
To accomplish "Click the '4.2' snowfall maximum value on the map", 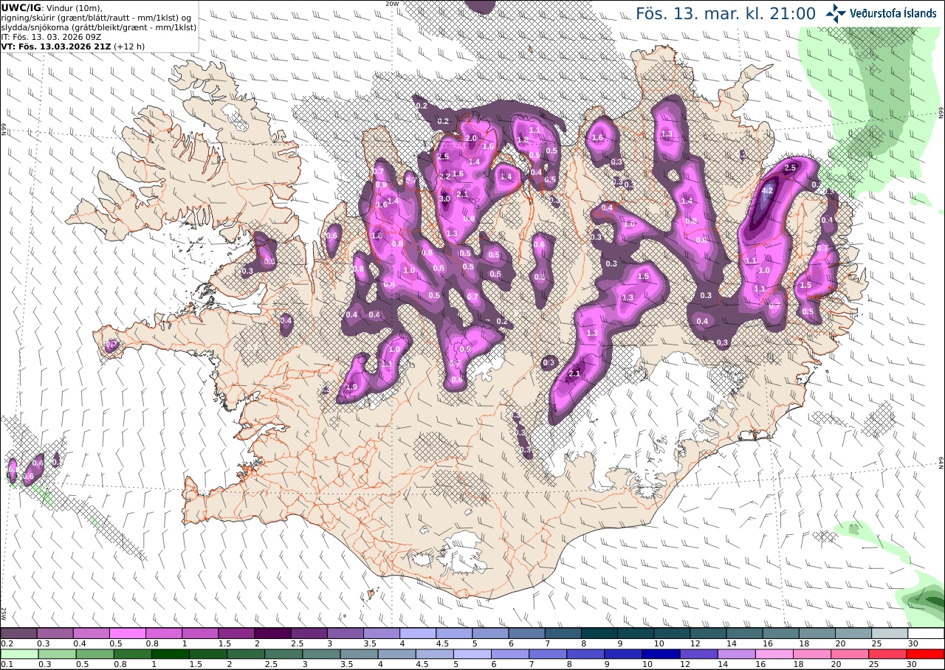I will [767, 190].
